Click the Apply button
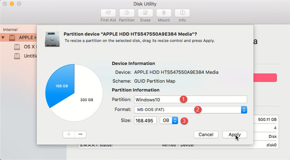 (235, 135)
